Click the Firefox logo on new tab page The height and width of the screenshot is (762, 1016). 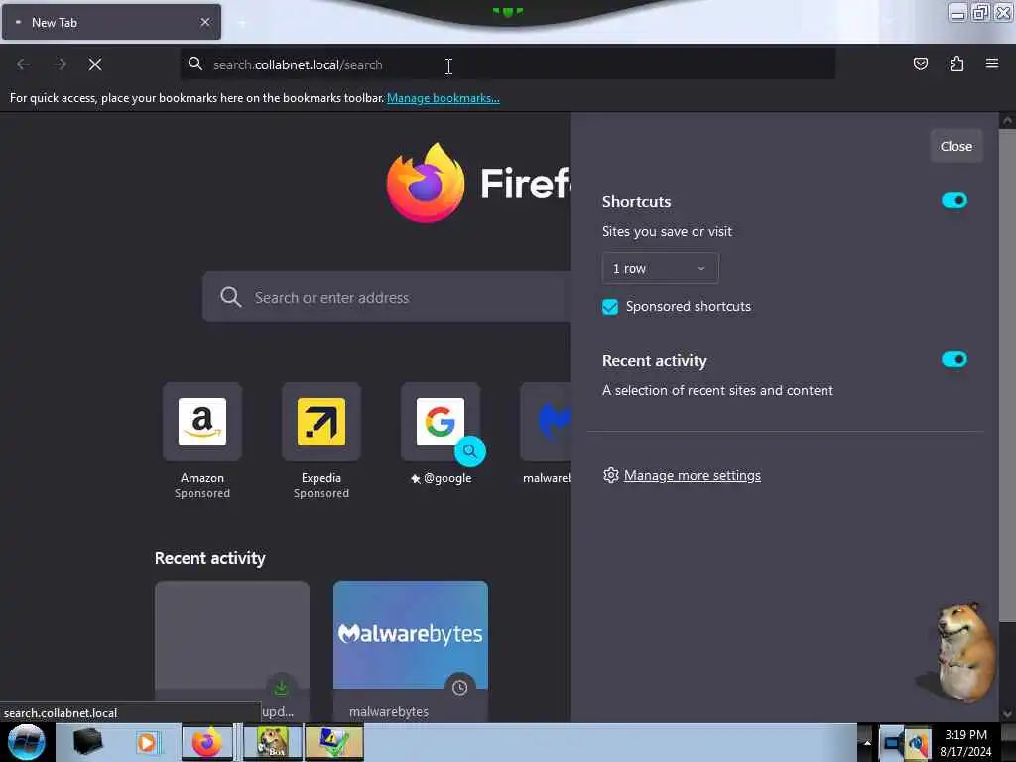pyautogui.click(x=425, y=183)
